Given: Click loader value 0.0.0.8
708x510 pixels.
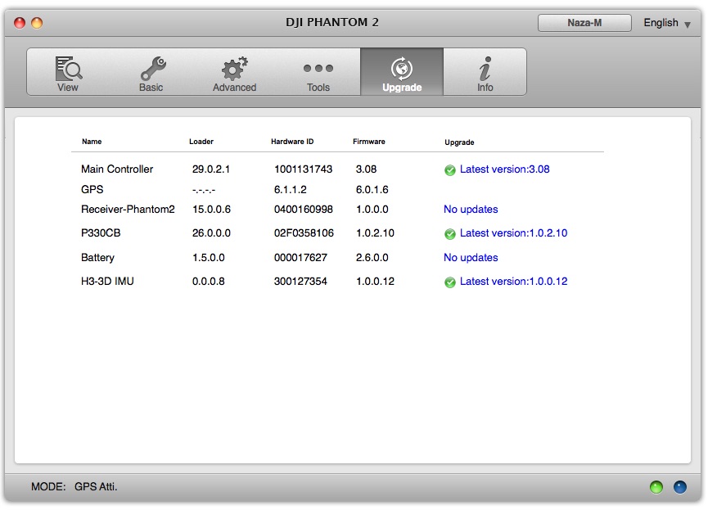Looking at the screenshot, I should click(208, 282).
